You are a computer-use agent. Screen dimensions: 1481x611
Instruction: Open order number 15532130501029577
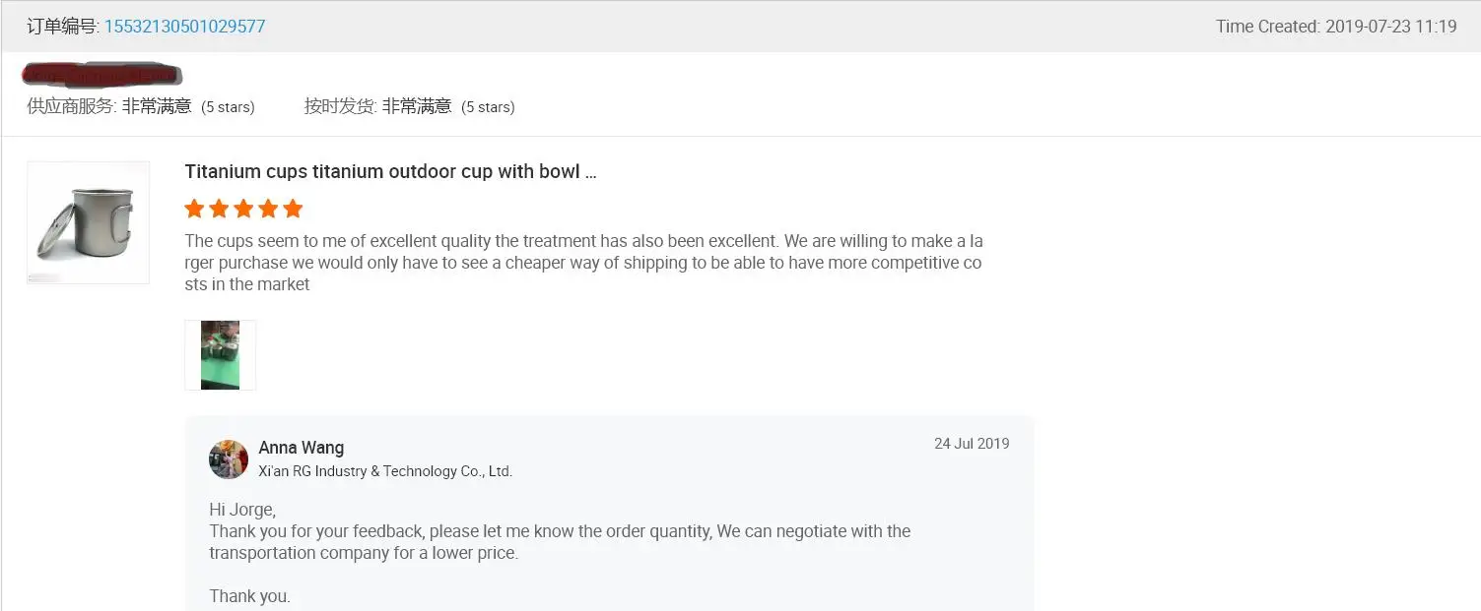point(184,27)
